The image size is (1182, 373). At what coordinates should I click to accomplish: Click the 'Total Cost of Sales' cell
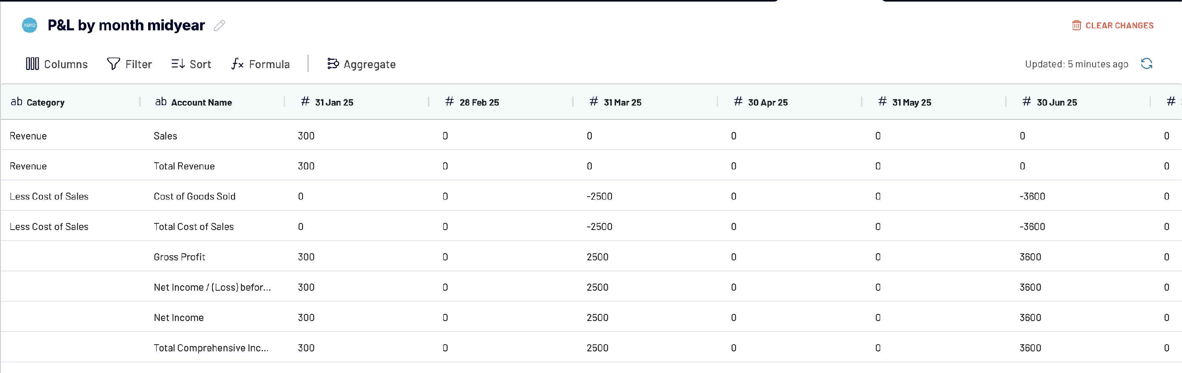pos(193,226)
